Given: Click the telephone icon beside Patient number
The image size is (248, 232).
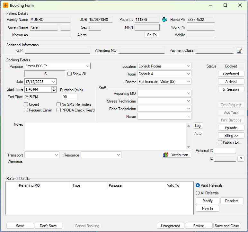Looking at the screenshot, I should coord(164,20).
